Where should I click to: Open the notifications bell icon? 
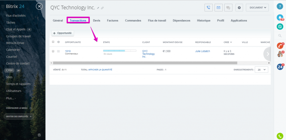[x=280, y=17]
